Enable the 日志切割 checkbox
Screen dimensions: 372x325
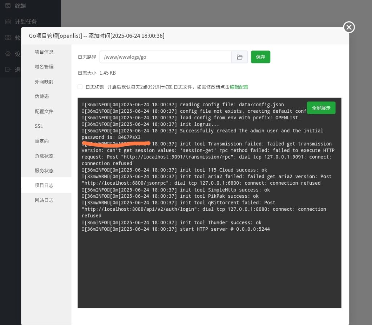click(x=80, y=87)
